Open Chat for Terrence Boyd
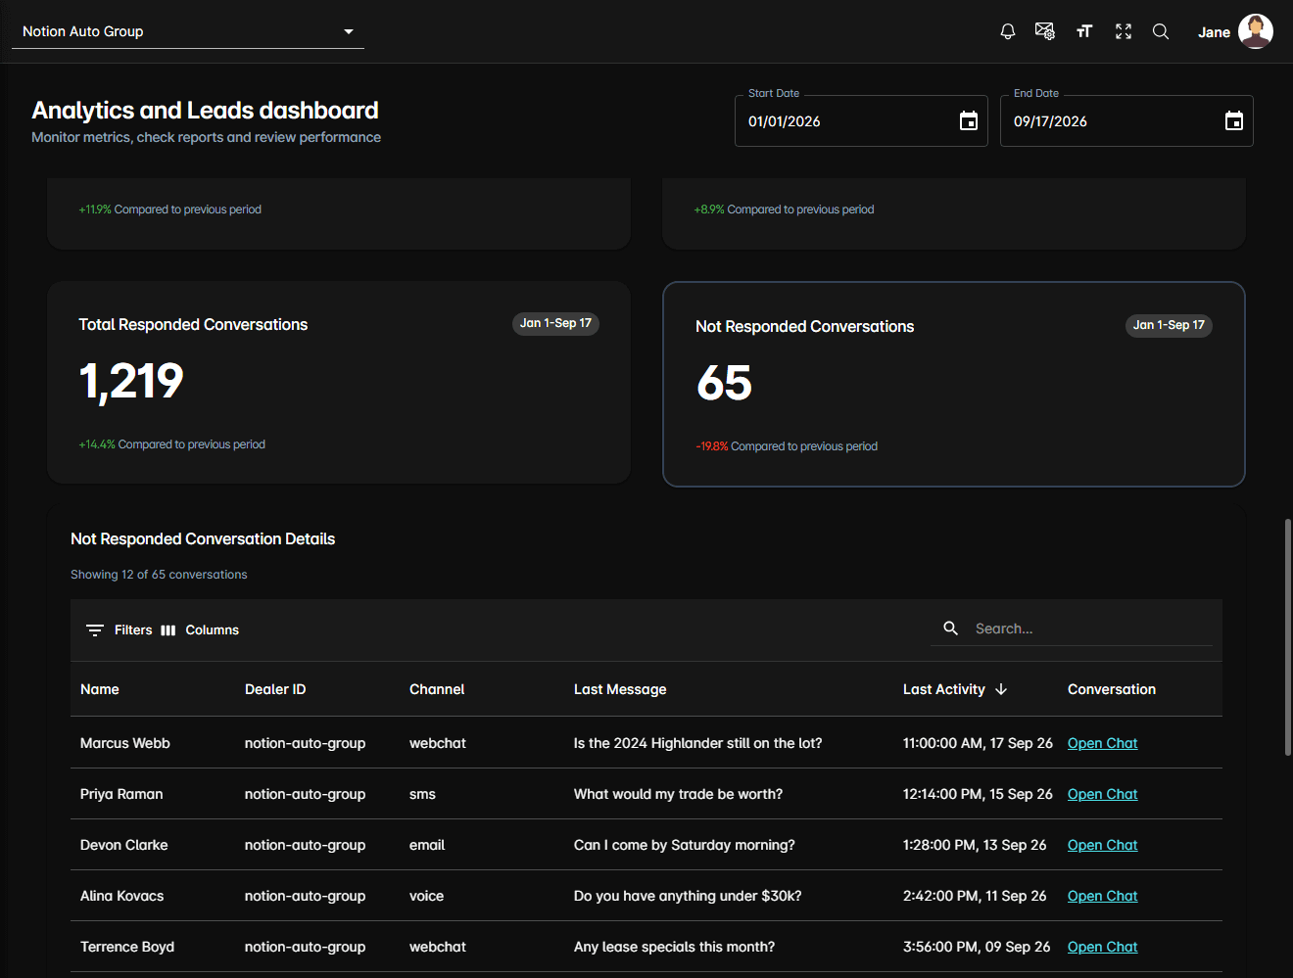This screenshot has height=978, width=1293. click(x=1102, y=947)
